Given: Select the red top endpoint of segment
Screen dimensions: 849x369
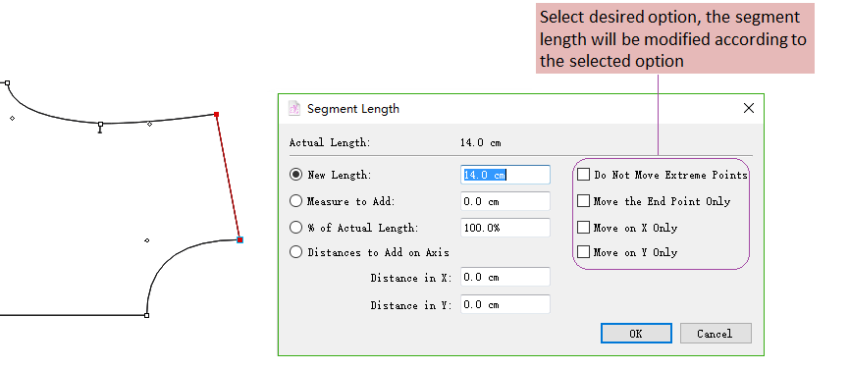Looking at the screenshot, I should tap(217, 114).
